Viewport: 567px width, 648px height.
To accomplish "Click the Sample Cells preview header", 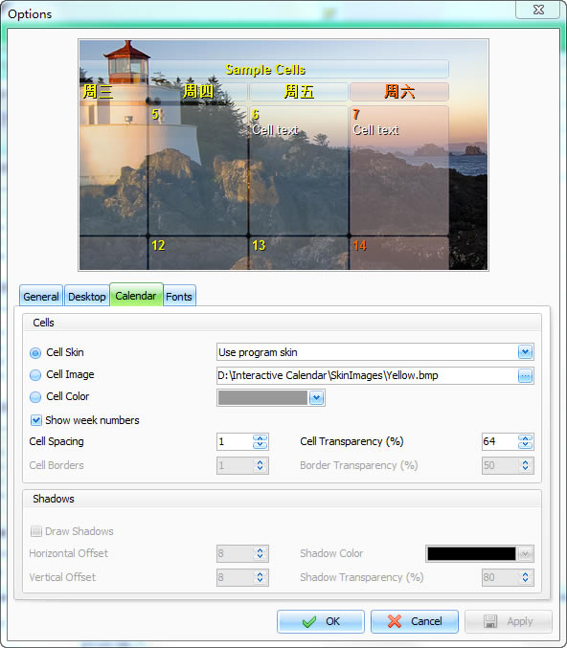I will click(x=264, y=69).
